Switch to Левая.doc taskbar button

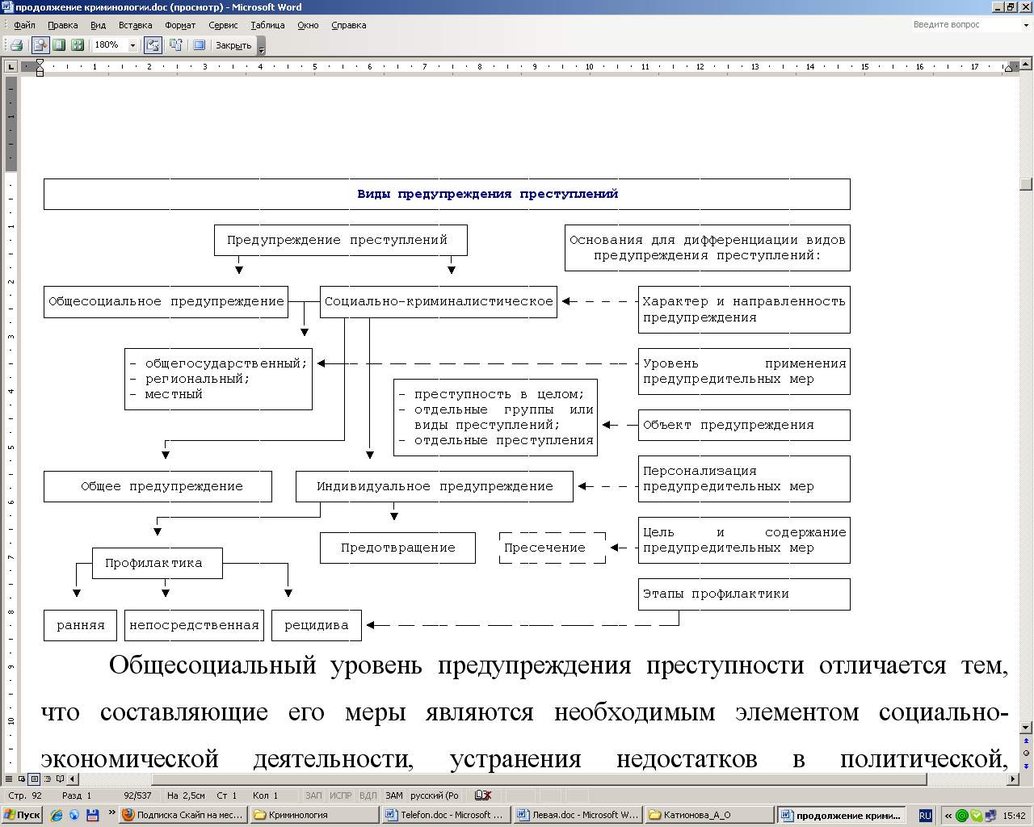(x=578, y=816)
